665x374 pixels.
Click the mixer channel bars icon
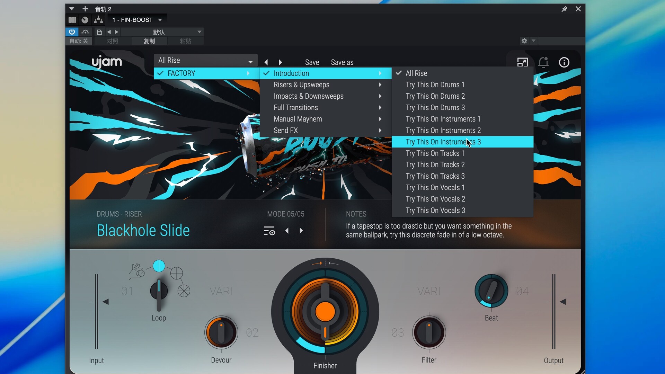[72, 20]
